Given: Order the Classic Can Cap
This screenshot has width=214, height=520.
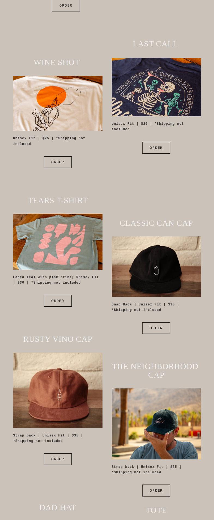Looking at the screenshot, I should tap(156, 328).
